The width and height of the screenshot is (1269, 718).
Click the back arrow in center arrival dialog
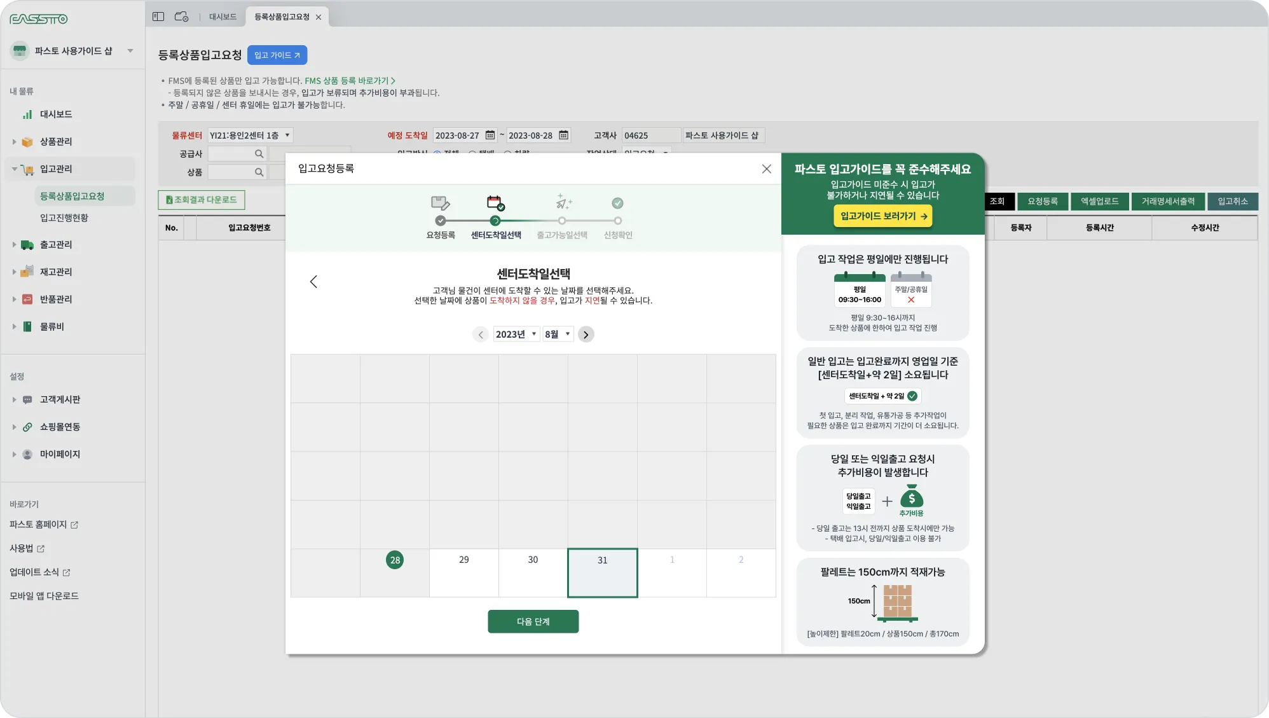313,282
